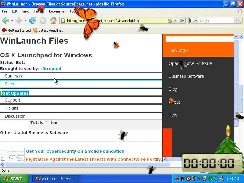Click the orange butterfly tray icon
Viewport: 244px width, 183px height.
(x=199, y=178)
